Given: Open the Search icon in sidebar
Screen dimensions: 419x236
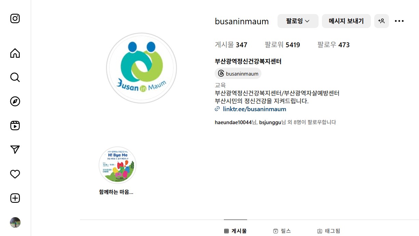Looking at the screenshot, I should pyautogui.click(x=15, y=77).
